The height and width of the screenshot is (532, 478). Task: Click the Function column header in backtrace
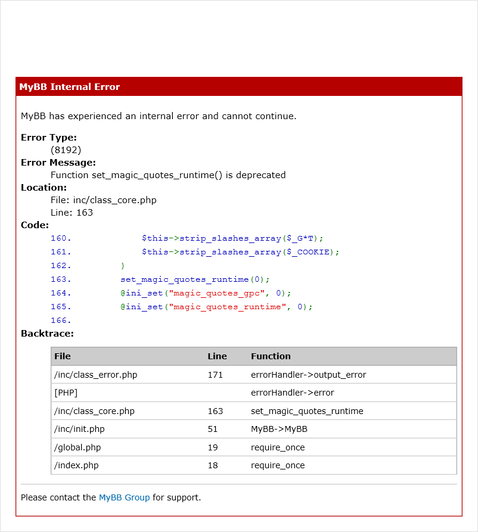(x=271, y=356)
